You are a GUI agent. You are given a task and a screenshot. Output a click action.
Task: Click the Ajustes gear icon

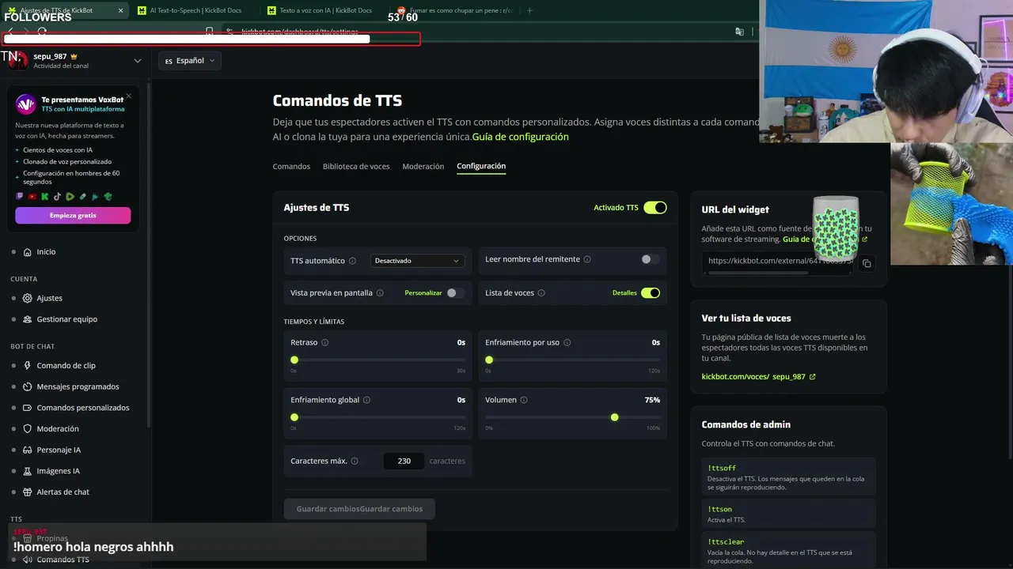27,298
